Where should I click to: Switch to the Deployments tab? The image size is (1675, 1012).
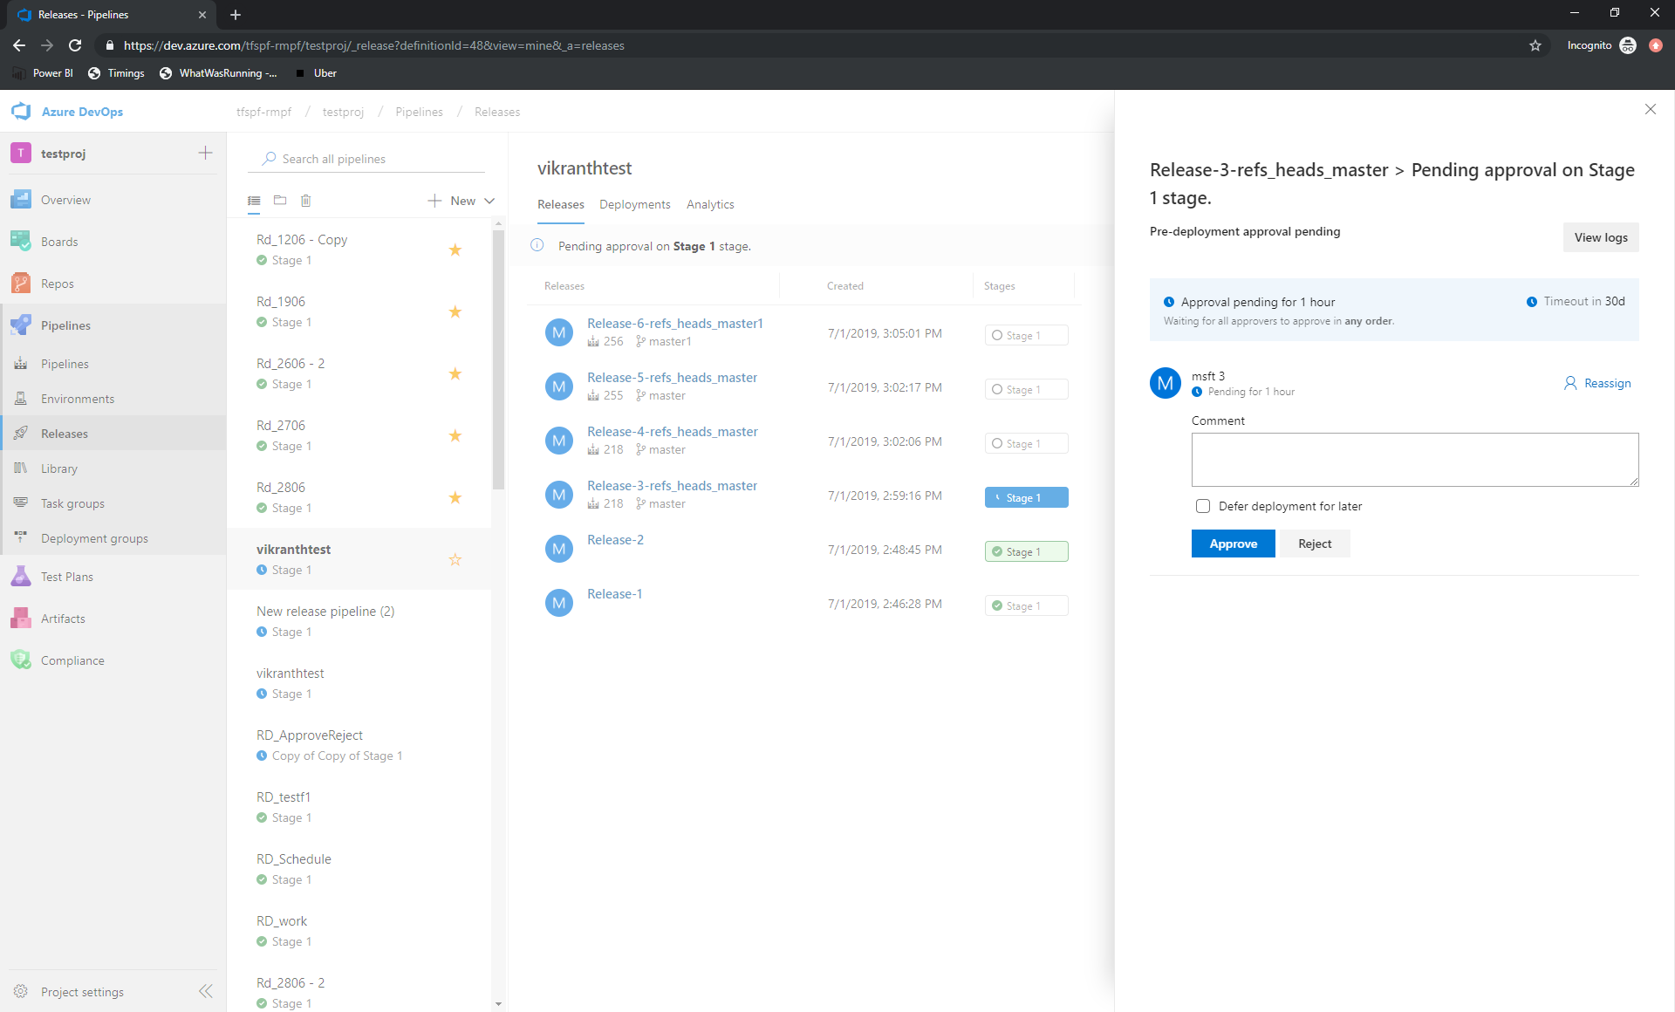[x=634, y=203]
